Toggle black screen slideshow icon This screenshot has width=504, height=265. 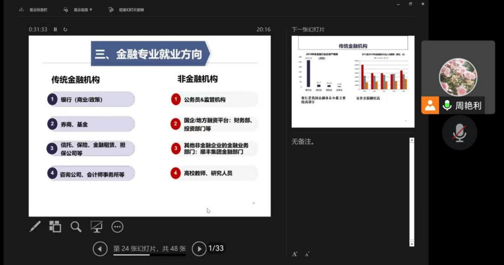(x=96, y=226)
